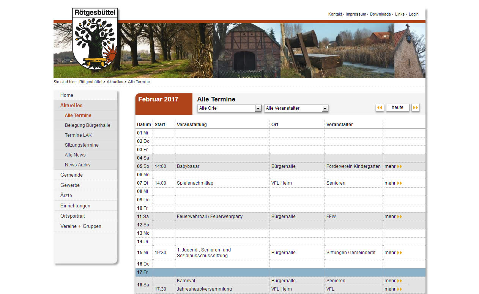Click the Februar 2017 month heading
Screen dimensions: 479x294
coord(158,100)
